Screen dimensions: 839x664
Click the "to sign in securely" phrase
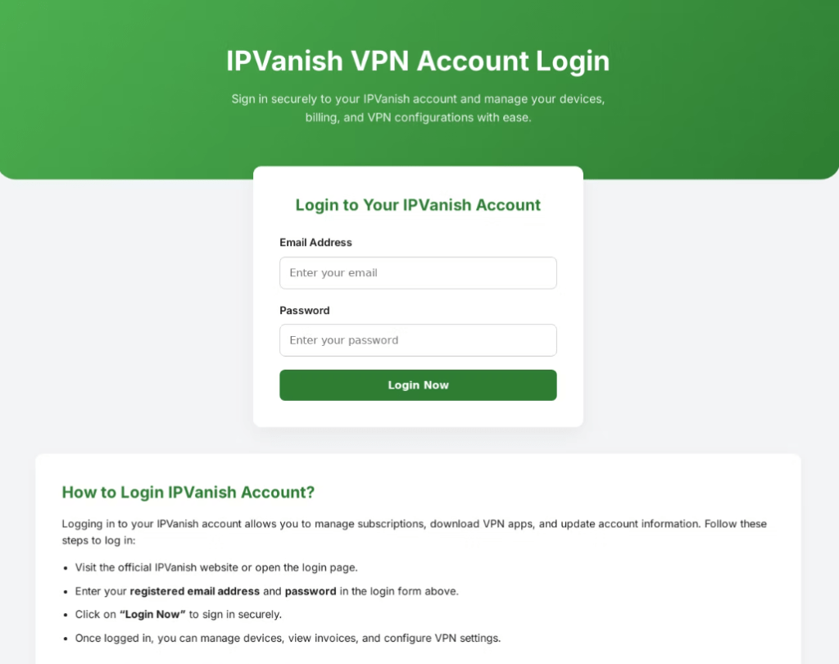(235, 615)
